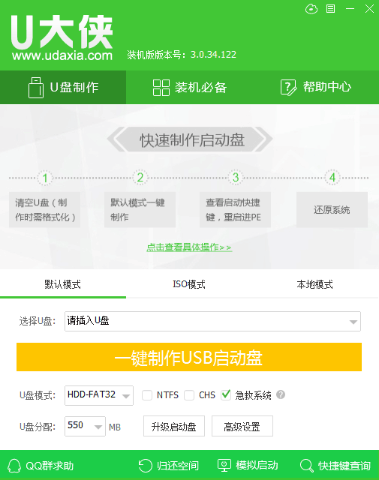Screen dimensions: 379x480
Task: Enable the NTFS checkbox
Action: click(147, 395)
